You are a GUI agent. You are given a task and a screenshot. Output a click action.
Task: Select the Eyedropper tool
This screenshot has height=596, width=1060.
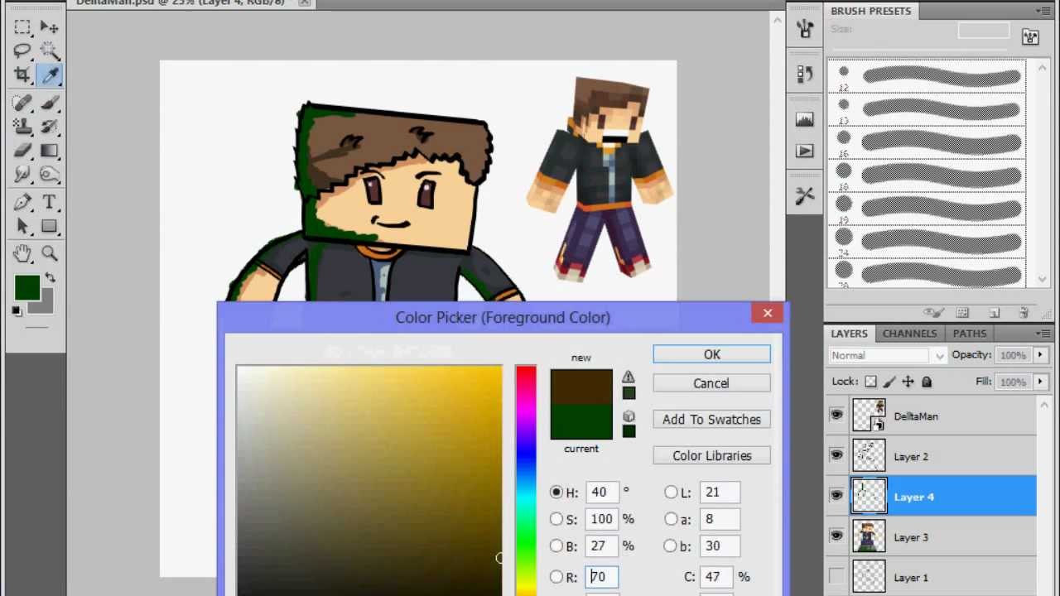tap(49, 75)
